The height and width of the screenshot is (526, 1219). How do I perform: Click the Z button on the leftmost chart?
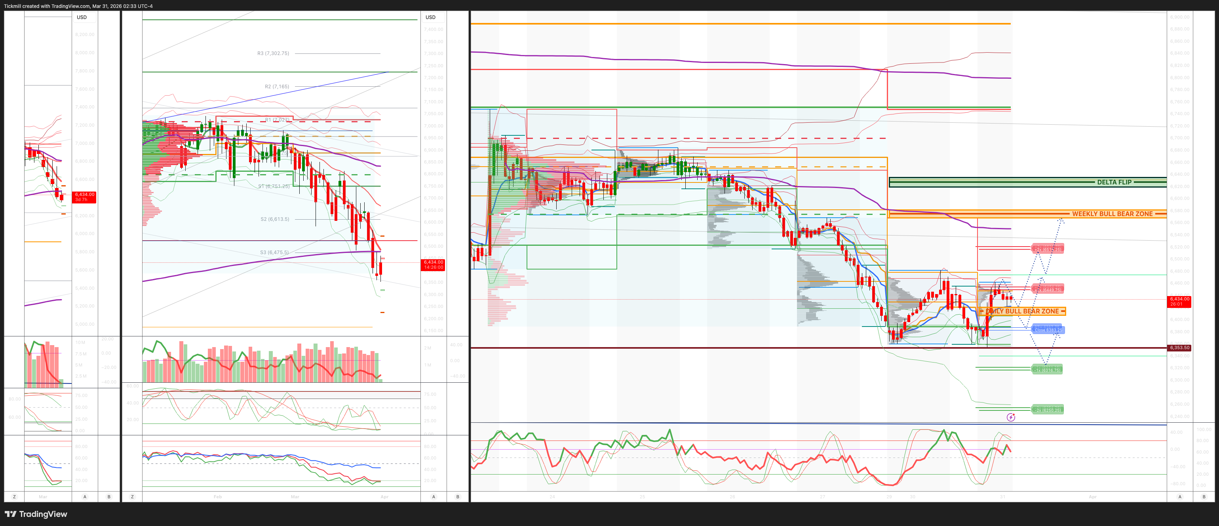14,497
